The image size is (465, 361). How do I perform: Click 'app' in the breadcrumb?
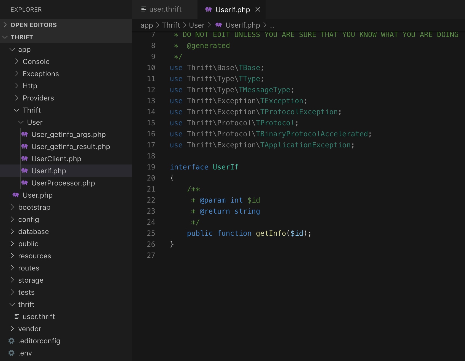click(x=147, y=25)
